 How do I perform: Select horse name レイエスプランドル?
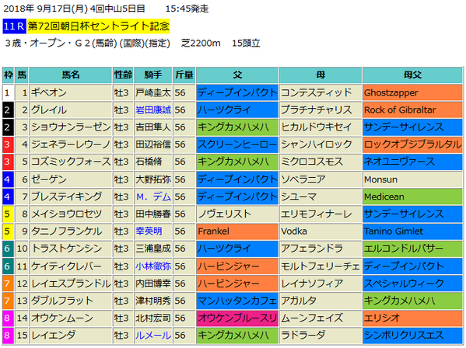(x=71, y=284)
